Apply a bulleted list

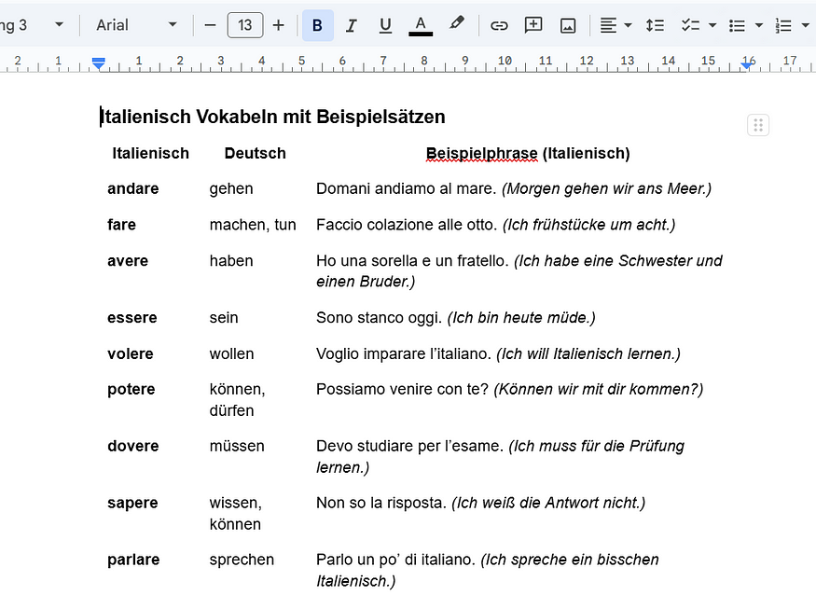(x=737, y=25)
